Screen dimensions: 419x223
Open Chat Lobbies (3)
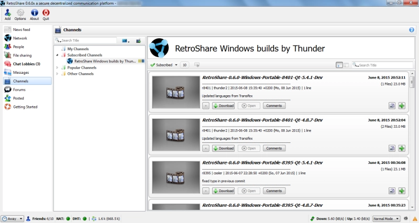tap(27, 64)
